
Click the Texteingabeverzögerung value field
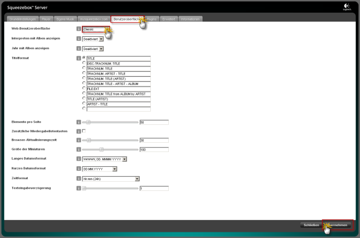(x=153, y=188)
